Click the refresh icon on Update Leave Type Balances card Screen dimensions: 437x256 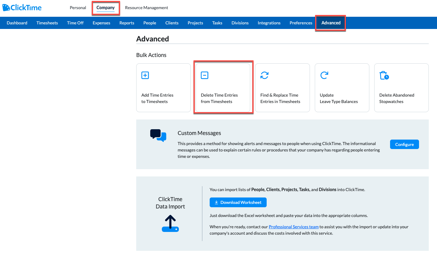pyautogui.click(x=324, y=75)
